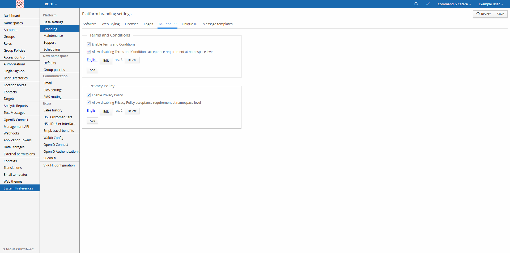Toggle allow disabling Privacy Policy acceptance checkbox
Viewport: 510px width, 253px height.
[89, 103]
